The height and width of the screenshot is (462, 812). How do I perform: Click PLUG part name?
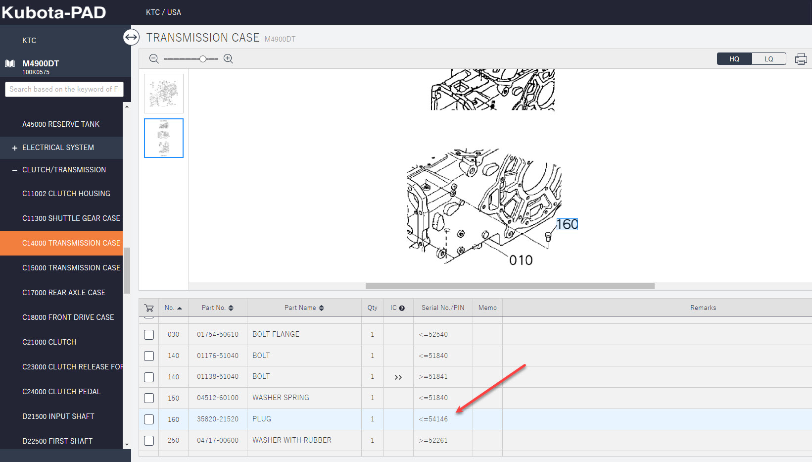click(x=262, y=419)
